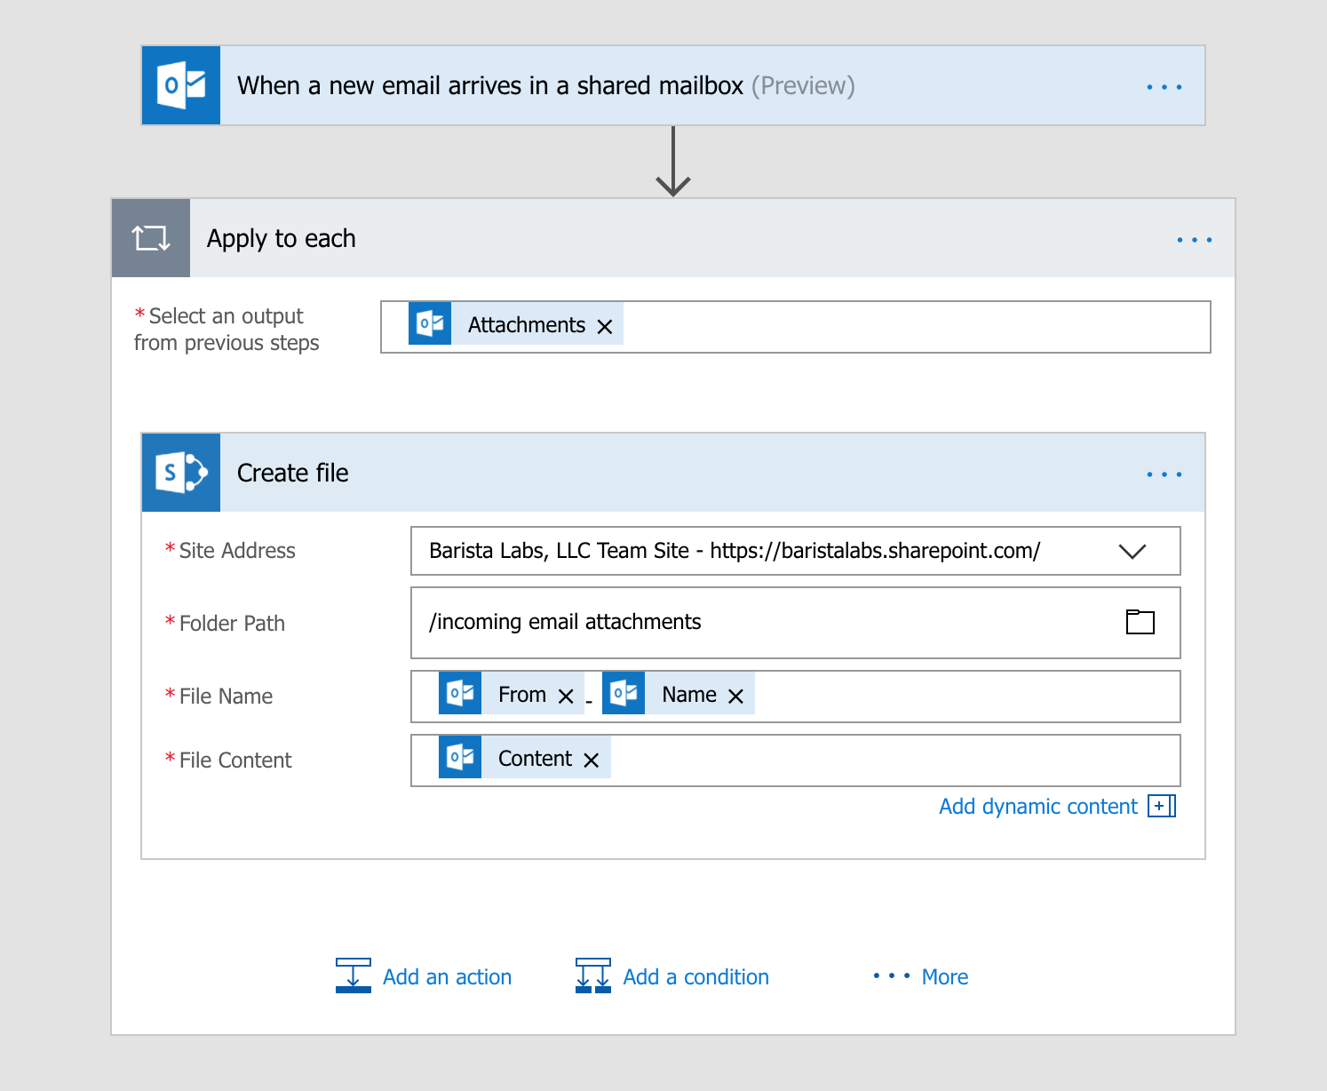Click the plus icon beside Add dynamic content

(1162, 806)
